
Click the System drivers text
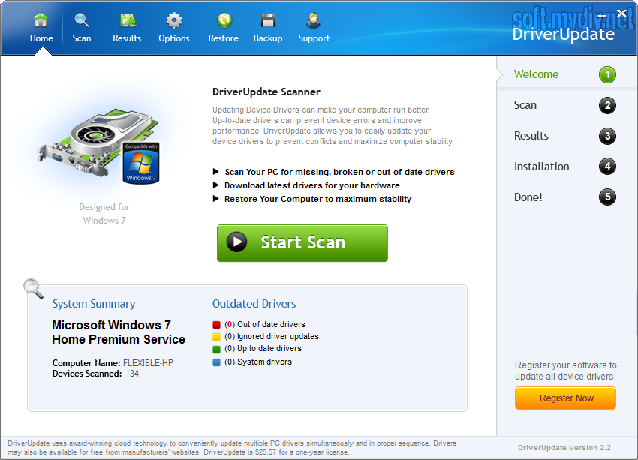tap(264, 362)
